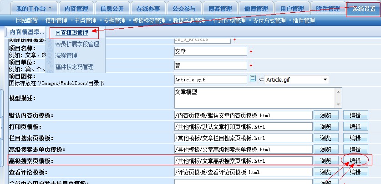Click 浏览 for 默认内容页模板
This screenshot has width=381, height=184.
coord(325,115)
